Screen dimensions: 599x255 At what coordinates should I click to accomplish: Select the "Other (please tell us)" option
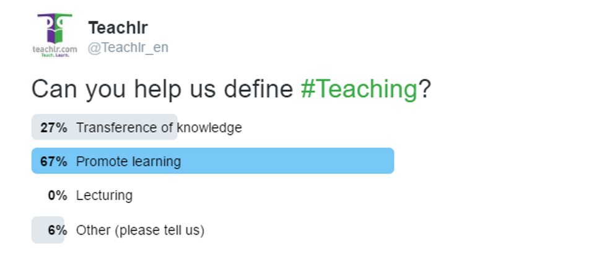pyautogui.click(x=140, y=230)
